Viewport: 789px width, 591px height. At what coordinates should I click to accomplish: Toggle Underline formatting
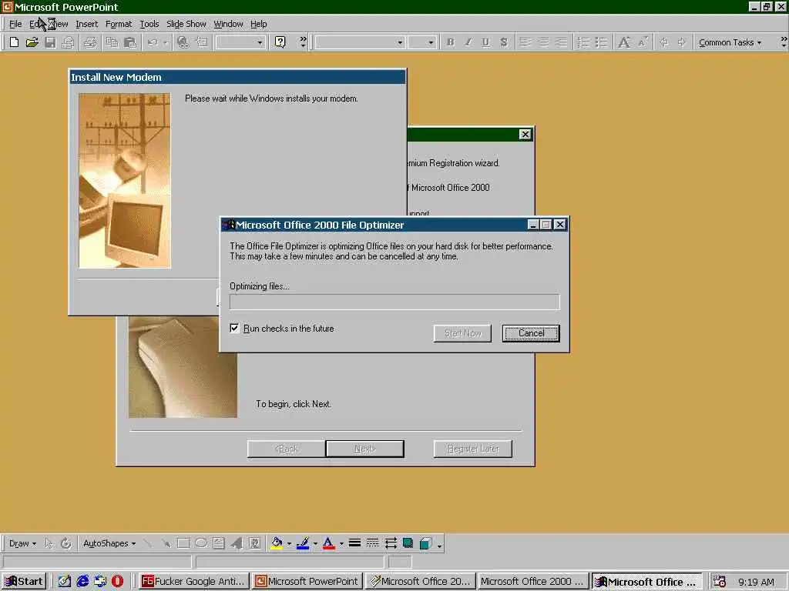tap(485, 42)
